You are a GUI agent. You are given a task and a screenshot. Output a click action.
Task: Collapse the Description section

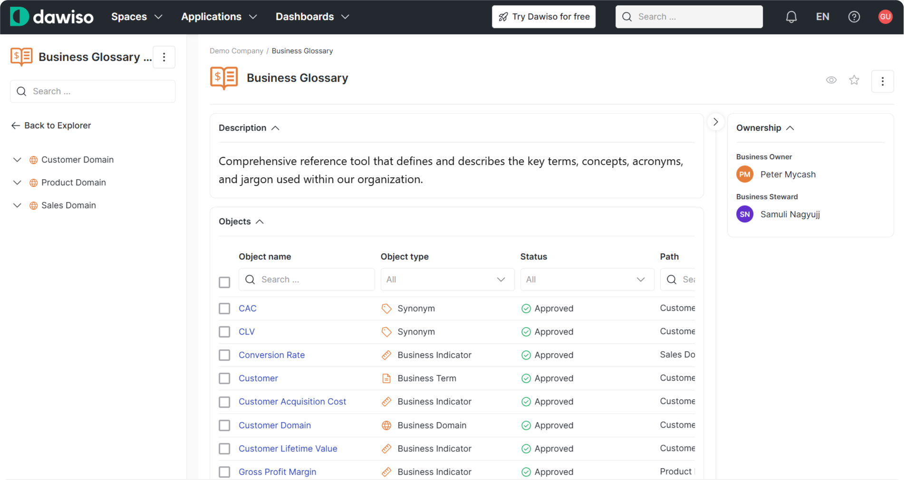pos(276,128)
